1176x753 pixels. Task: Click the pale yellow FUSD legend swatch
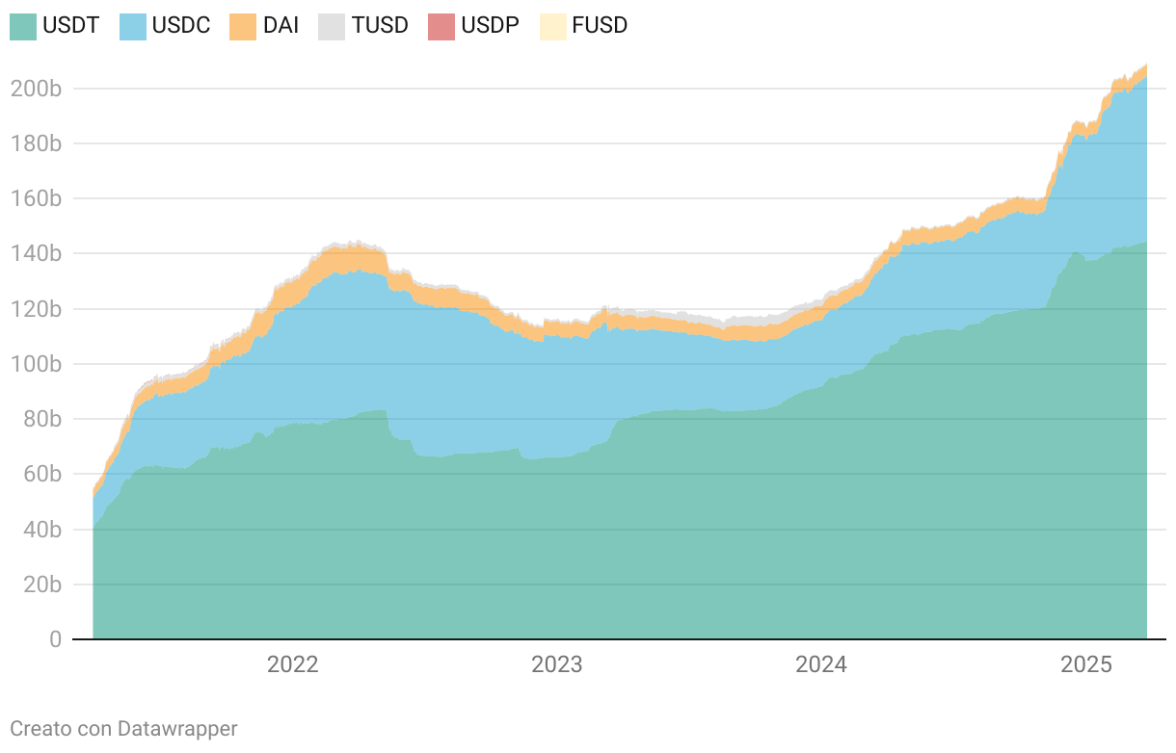coord(552,26)
